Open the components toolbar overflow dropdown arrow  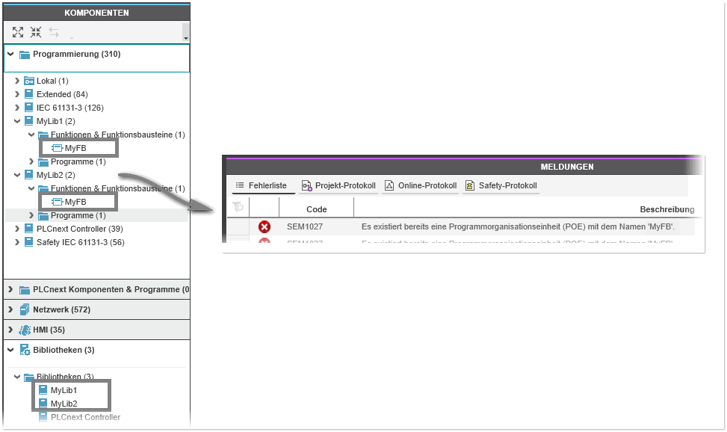[185, 36]
